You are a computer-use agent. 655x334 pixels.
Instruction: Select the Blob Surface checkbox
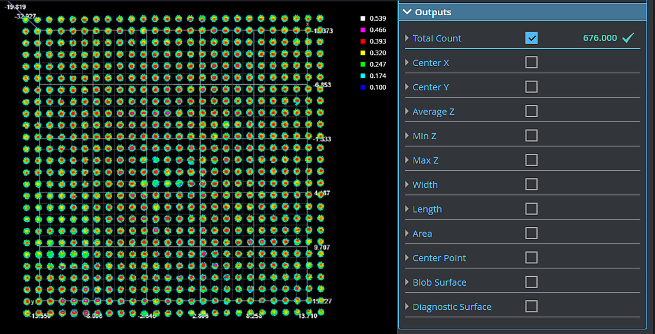(531, 282)
